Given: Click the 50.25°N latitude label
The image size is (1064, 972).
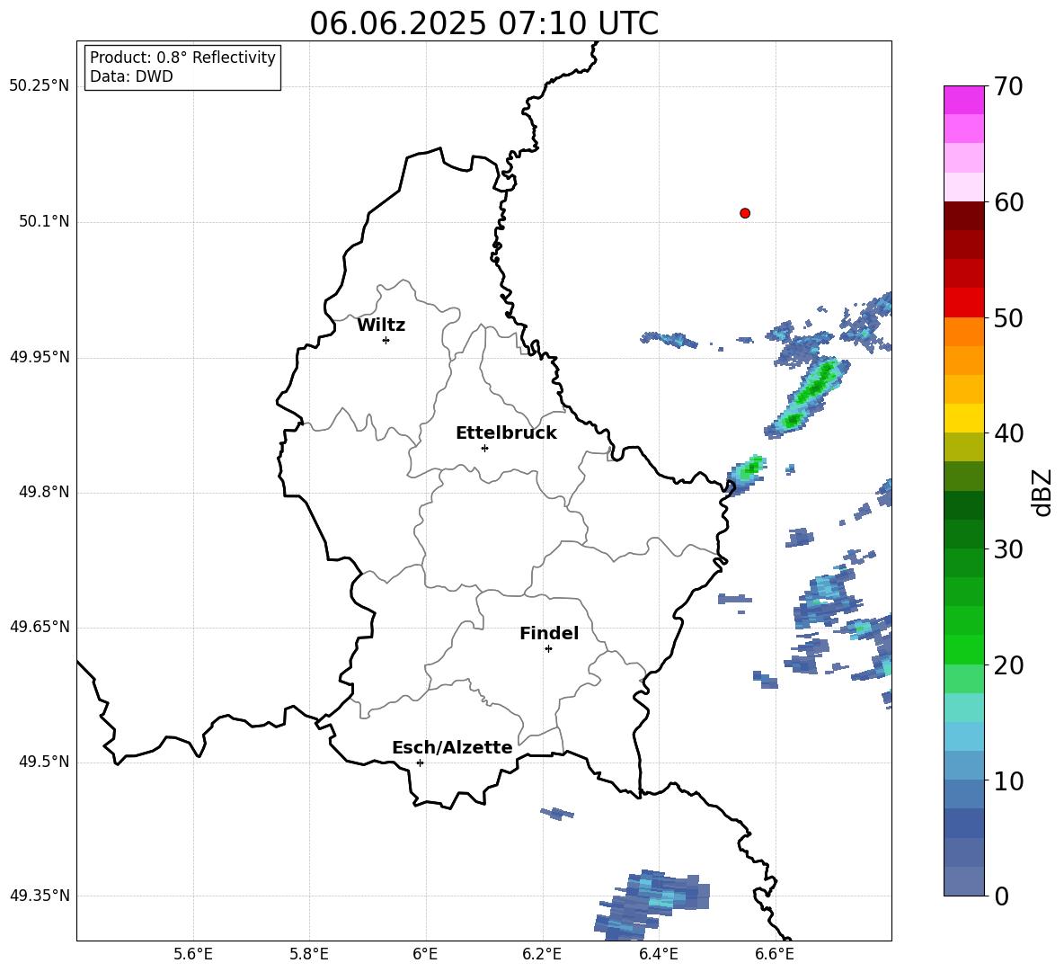Looking at the screenshot, I should tap(40, 86).
